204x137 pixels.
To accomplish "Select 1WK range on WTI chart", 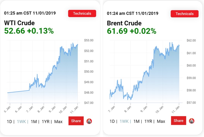I will 22,122.
